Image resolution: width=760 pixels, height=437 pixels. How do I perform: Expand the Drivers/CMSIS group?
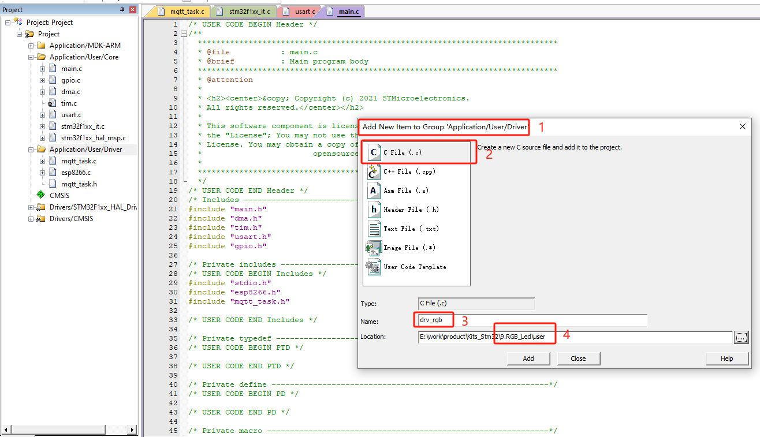[31, 219]
